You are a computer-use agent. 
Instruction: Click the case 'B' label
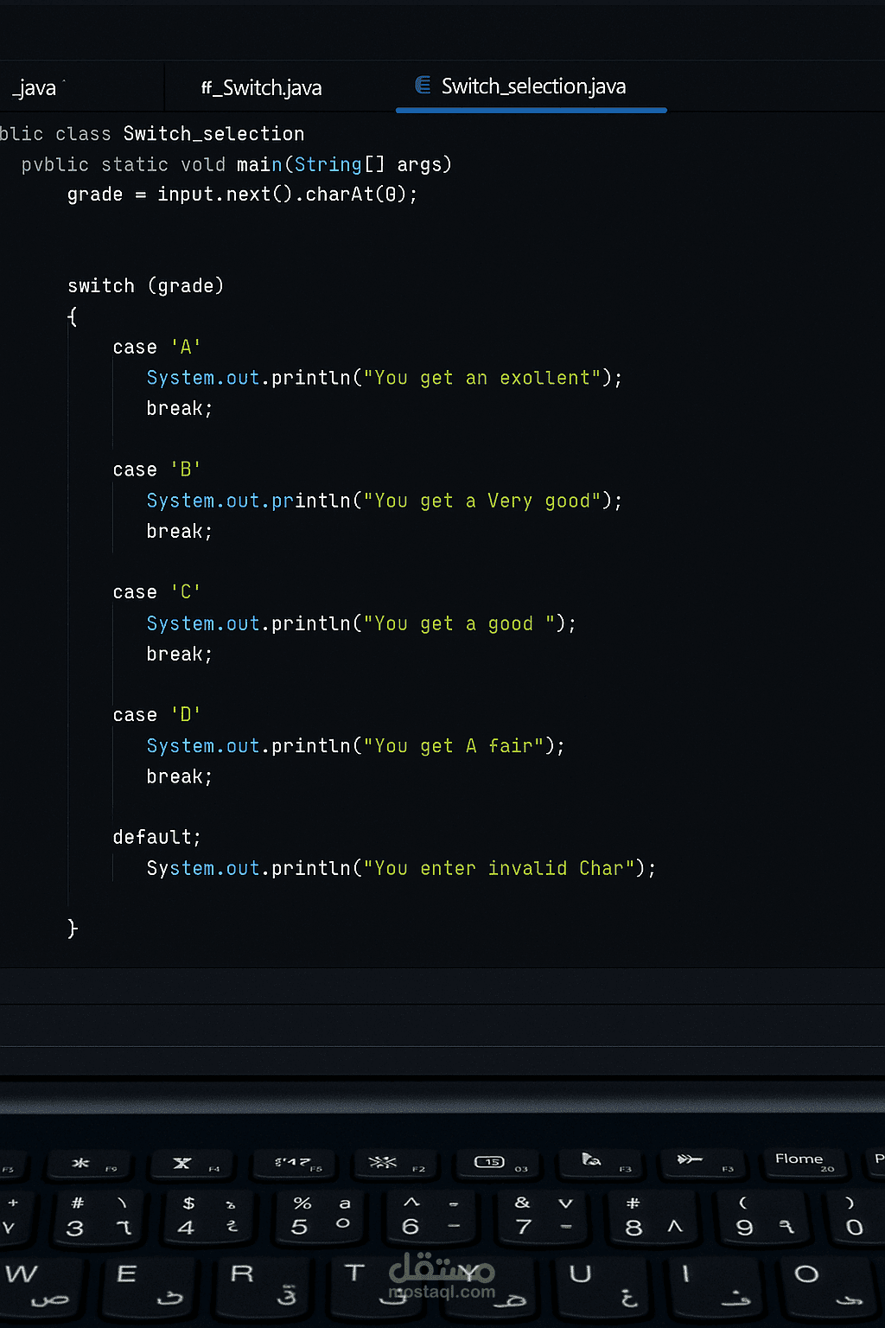(x=156, y=469)
